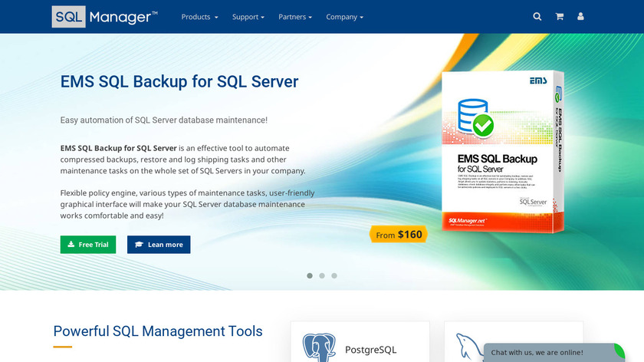Viewport: 644px width, 362px height.
Task: Open the user account icon
Action: click(580, 16)
